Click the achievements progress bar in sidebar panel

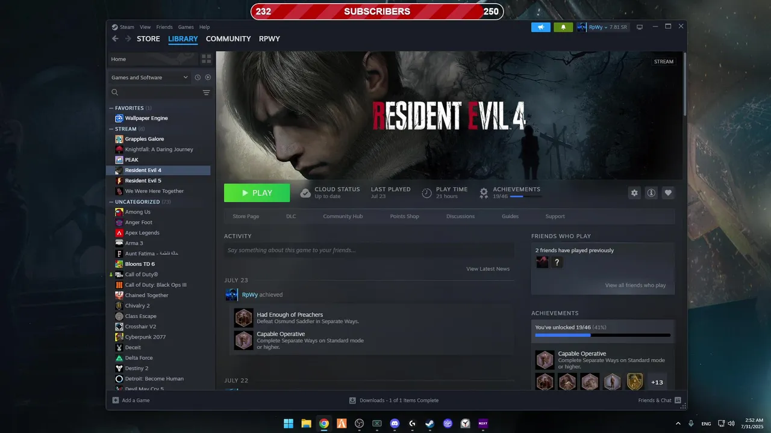(x=602, y=335)
